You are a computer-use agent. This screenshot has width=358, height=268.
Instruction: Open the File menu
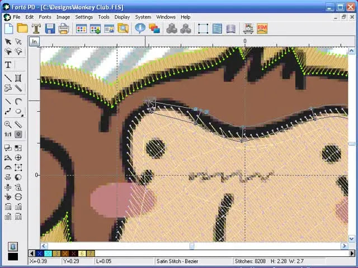point(16,17)
